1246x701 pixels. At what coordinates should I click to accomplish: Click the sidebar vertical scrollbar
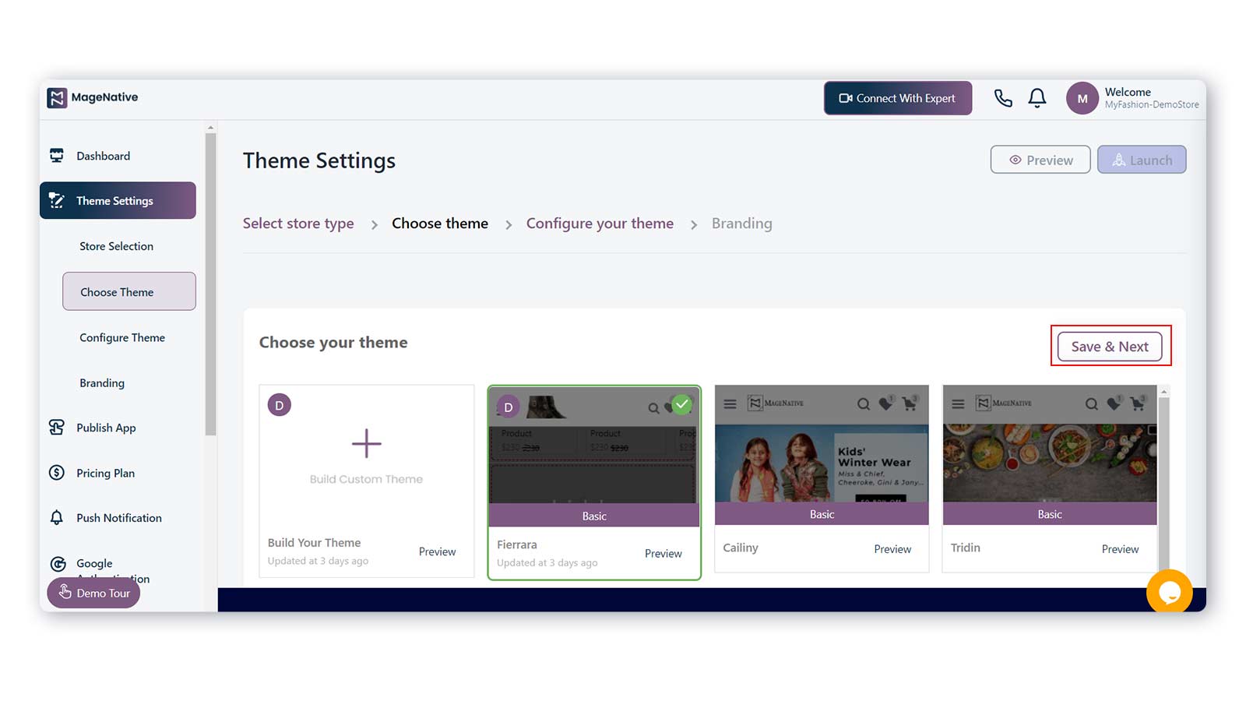tap(210, 284)
